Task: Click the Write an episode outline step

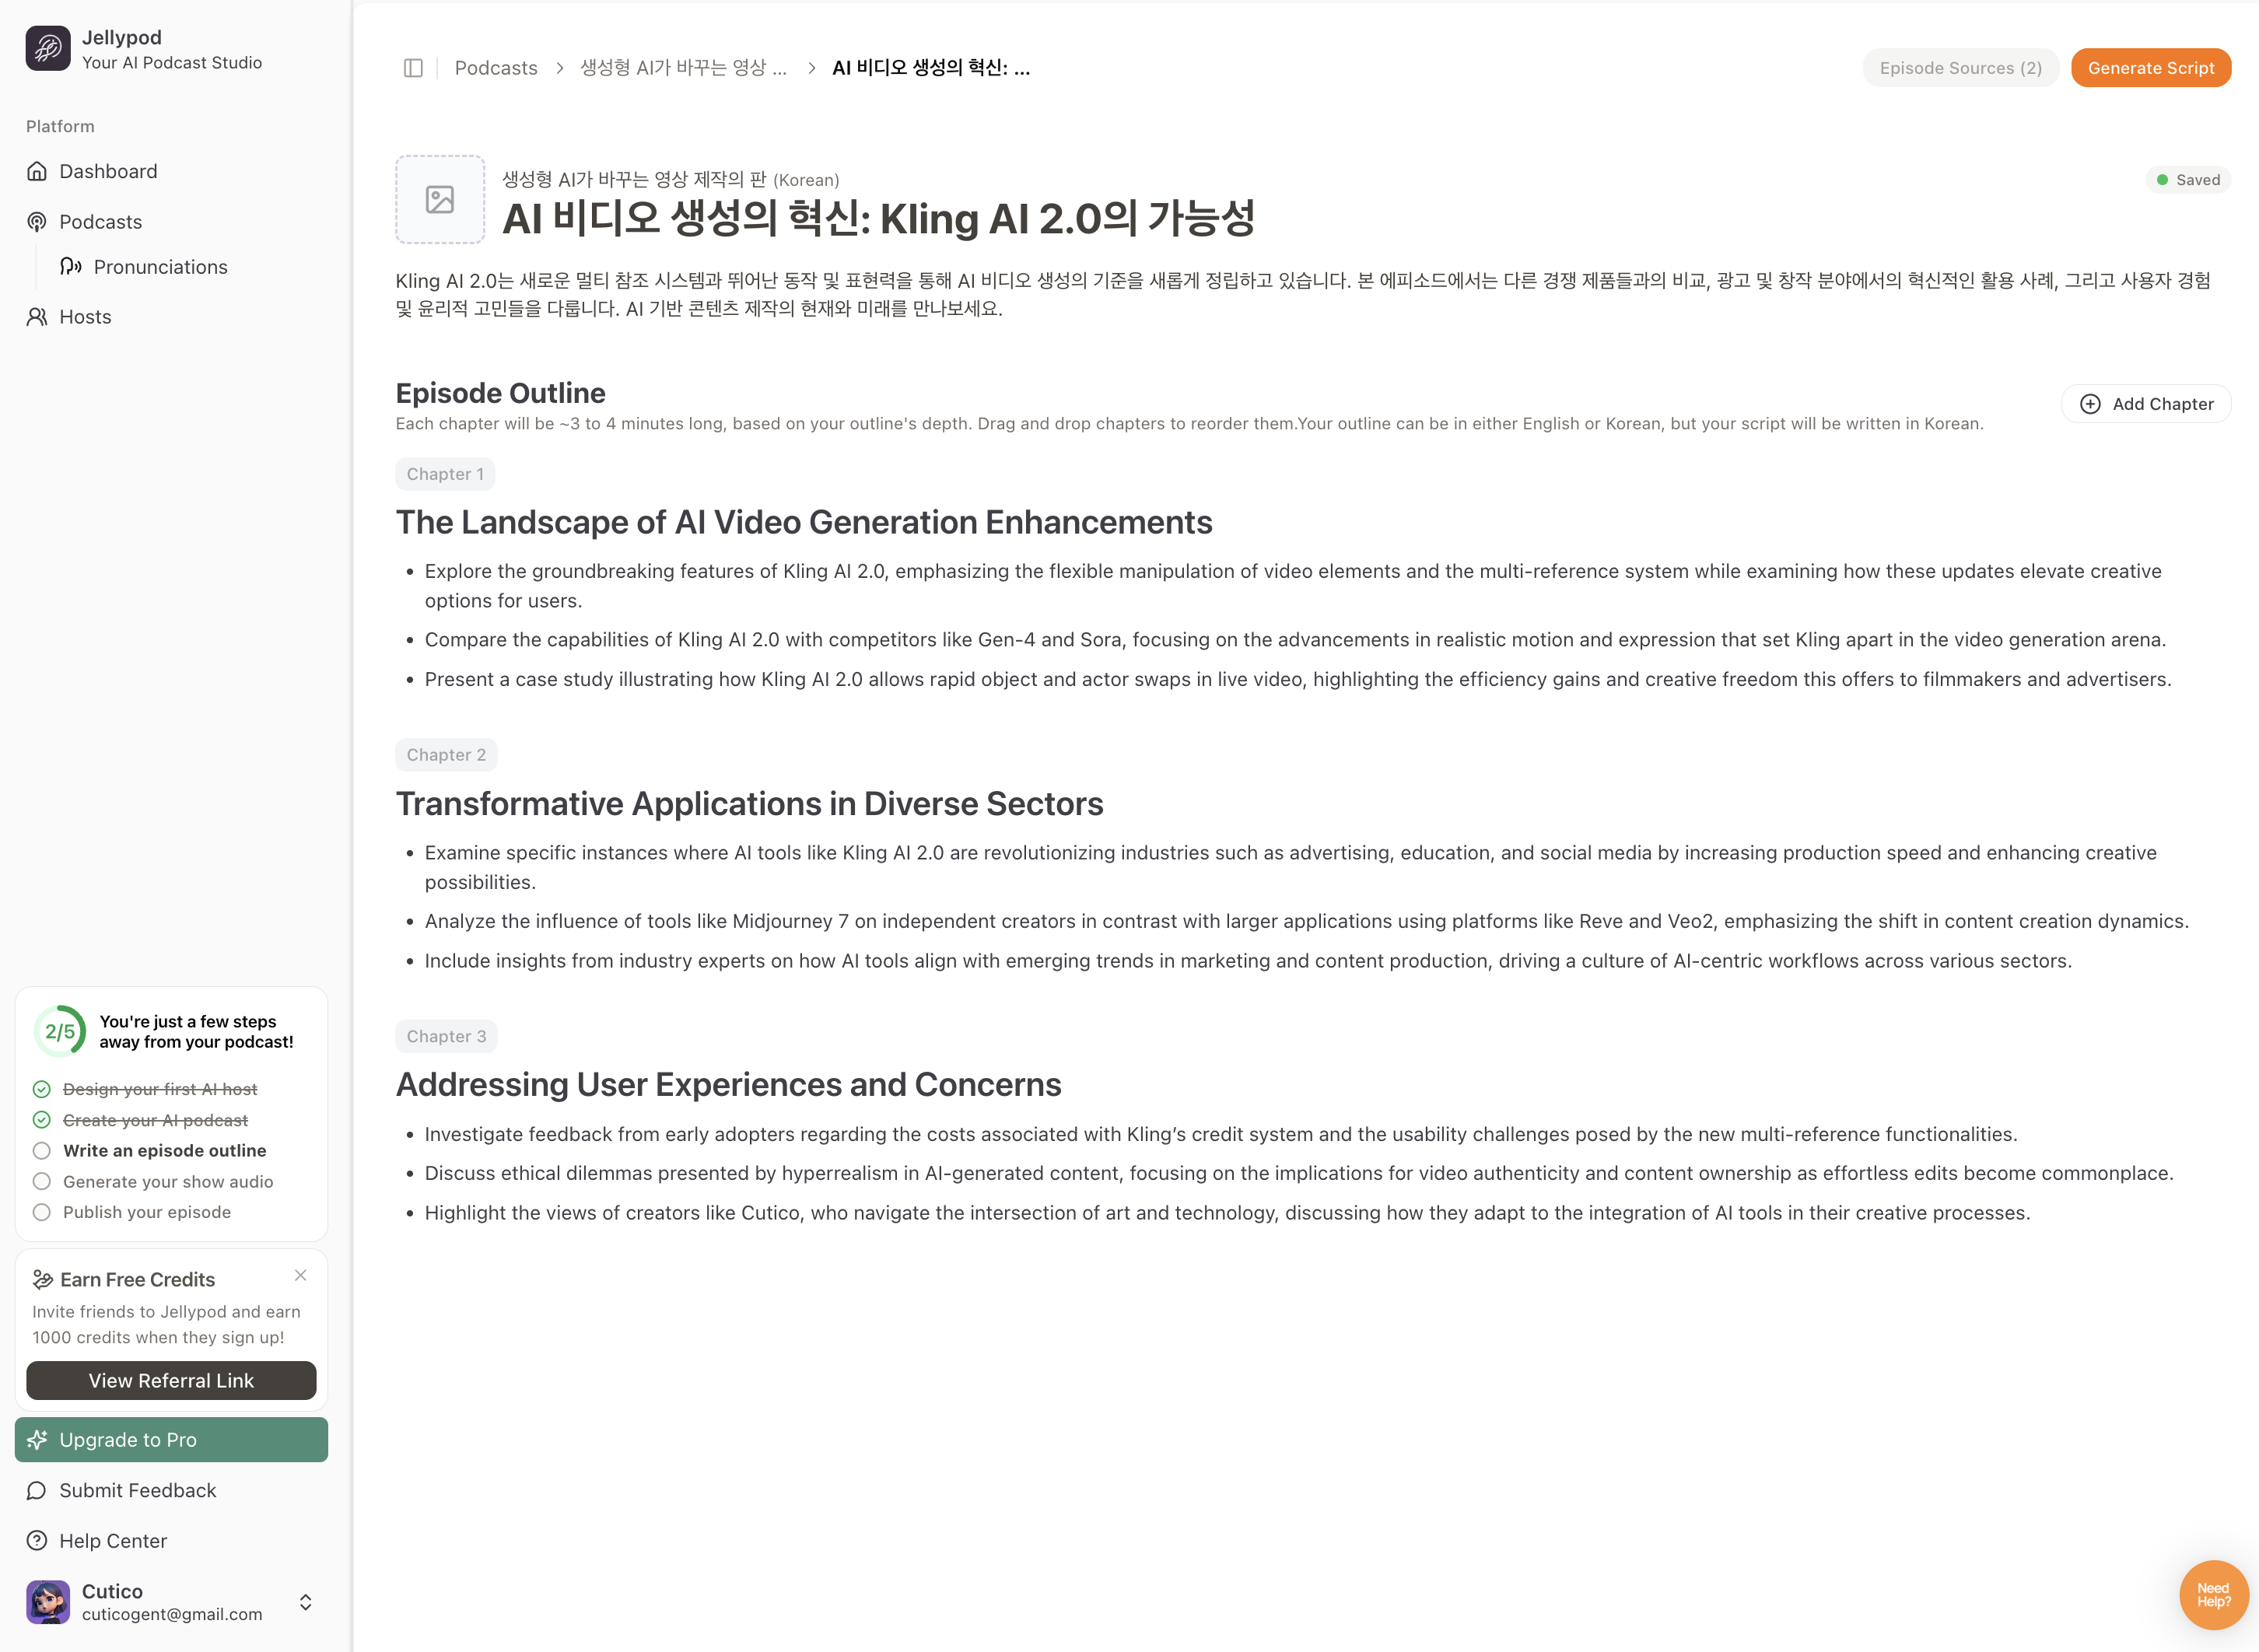Action: (164, 1150)
